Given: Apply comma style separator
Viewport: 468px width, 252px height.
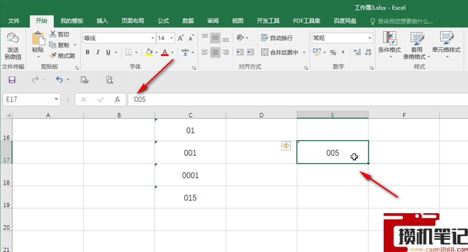Looking at the screenshot, I should (x=343, y=52).
